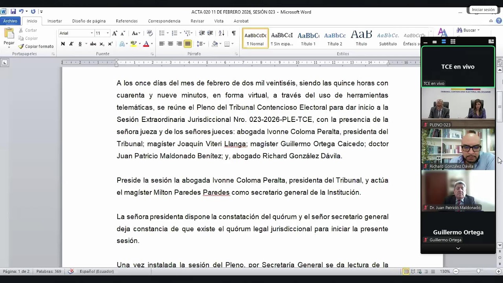
Task: Switch to the Correspondencia tab
Action: [x=164, y=21]
